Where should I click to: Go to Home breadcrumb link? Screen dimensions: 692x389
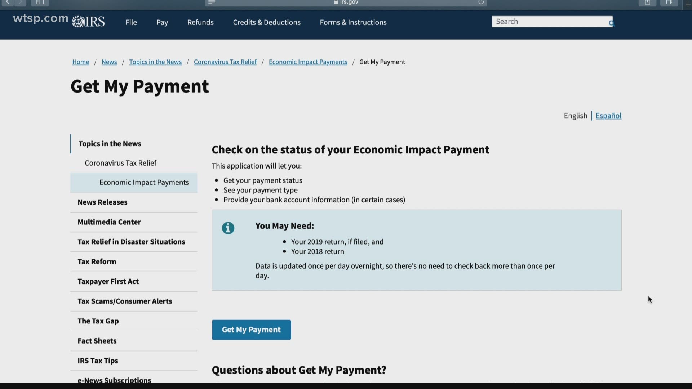pos(81,62)
